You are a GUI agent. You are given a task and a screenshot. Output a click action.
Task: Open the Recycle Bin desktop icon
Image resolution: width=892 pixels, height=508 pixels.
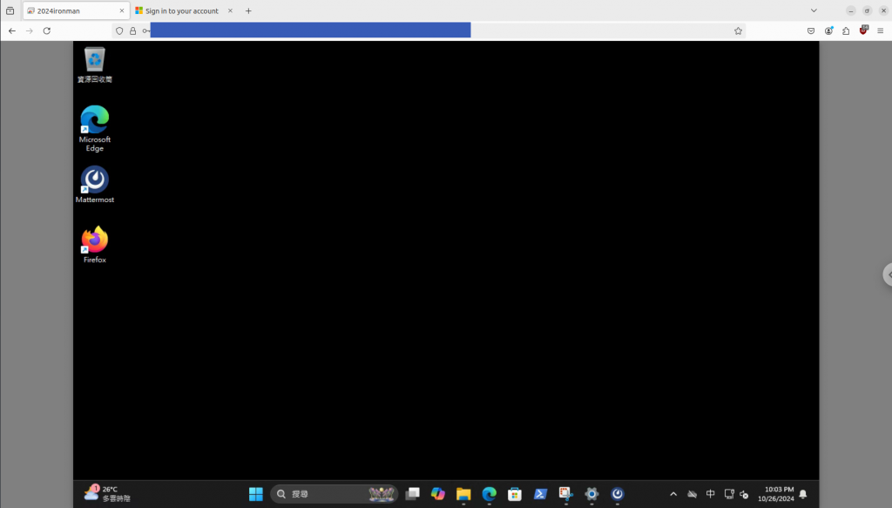pos(94,64)
